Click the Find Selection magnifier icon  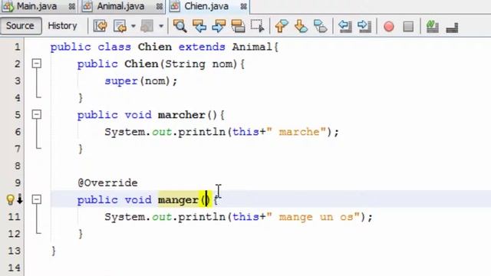pos(180,26)
